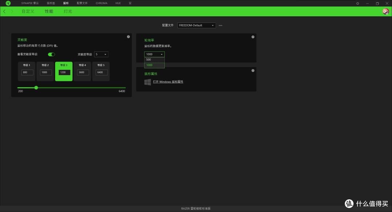
Task: Select the 等级 4 DPI stage
Action: 82,71
